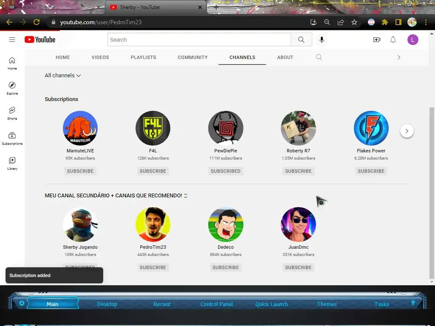This screenshot has height=326, width=435.
Task: Open the Roberty R7 channel avatar
Action: 298,128
